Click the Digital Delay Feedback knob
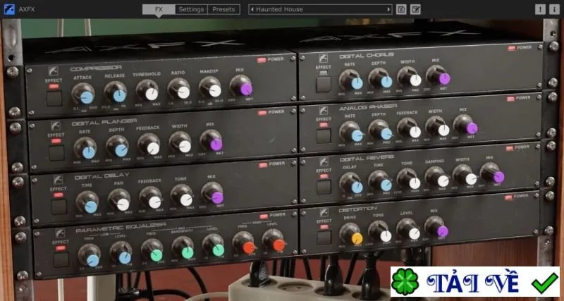 (x=151, y=198)
